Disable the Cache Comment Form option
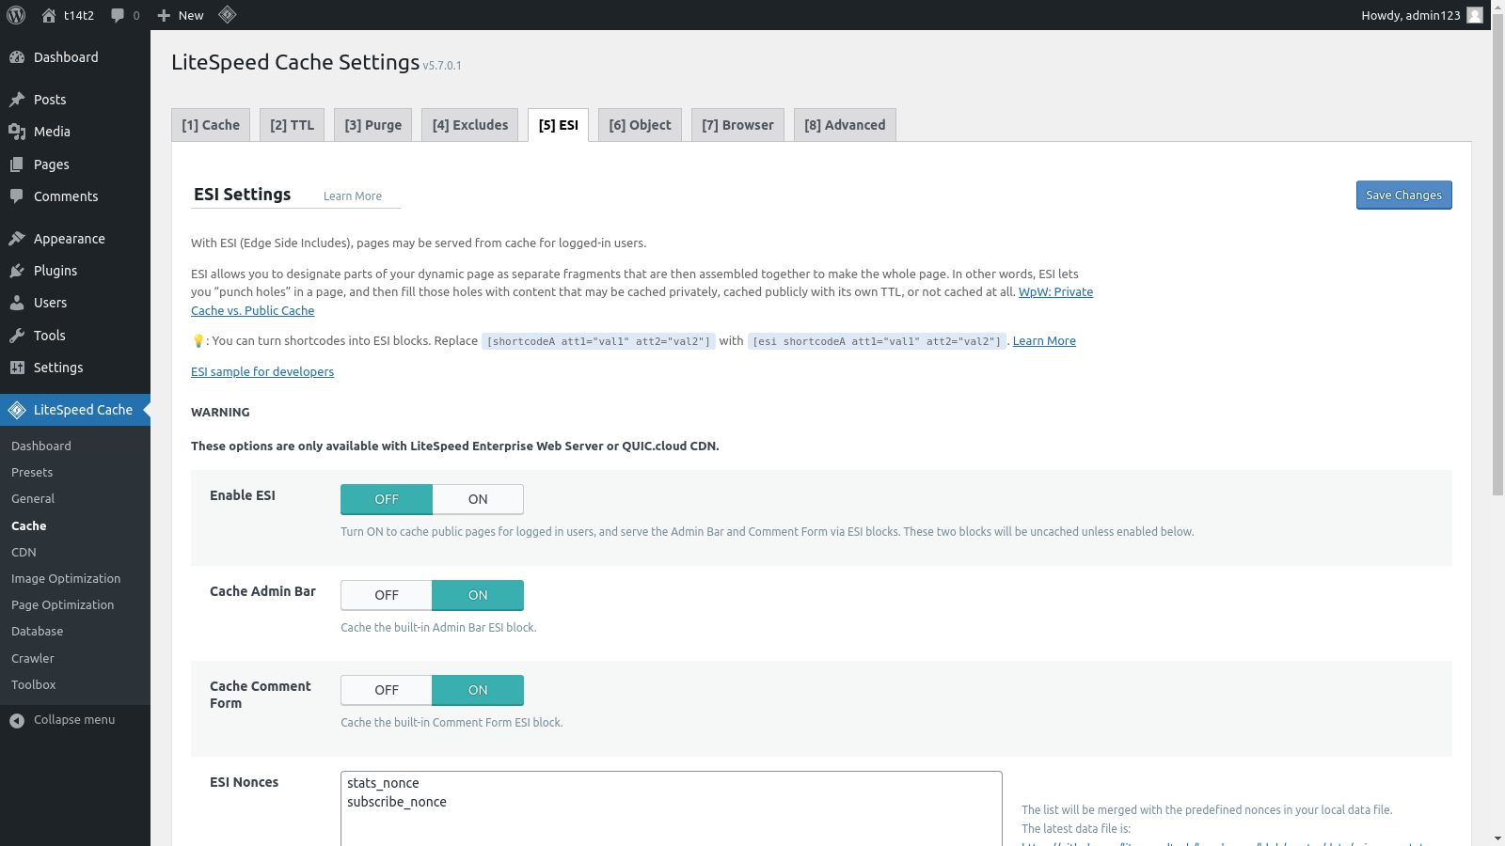 386,690
